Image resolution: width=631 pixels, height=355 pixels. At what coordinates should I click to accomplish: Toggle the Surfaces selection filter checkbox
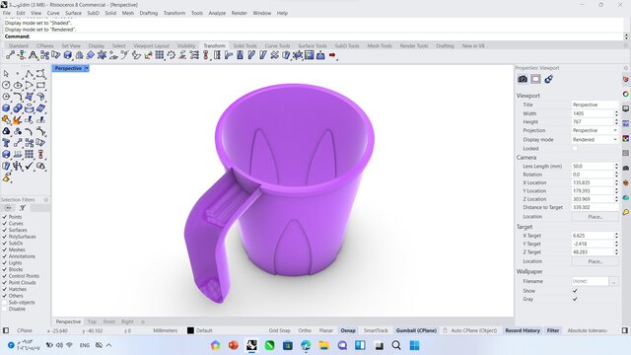coord(4,230)
